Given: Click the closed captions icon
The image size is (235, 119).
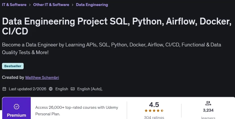Looking at the screenshot, I should [73, 89].
